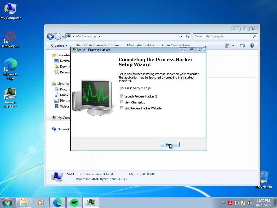Viewport: 277px width, 208px height.
Task: Maximize the My Computer Explorer window
Action: (245, 29)
